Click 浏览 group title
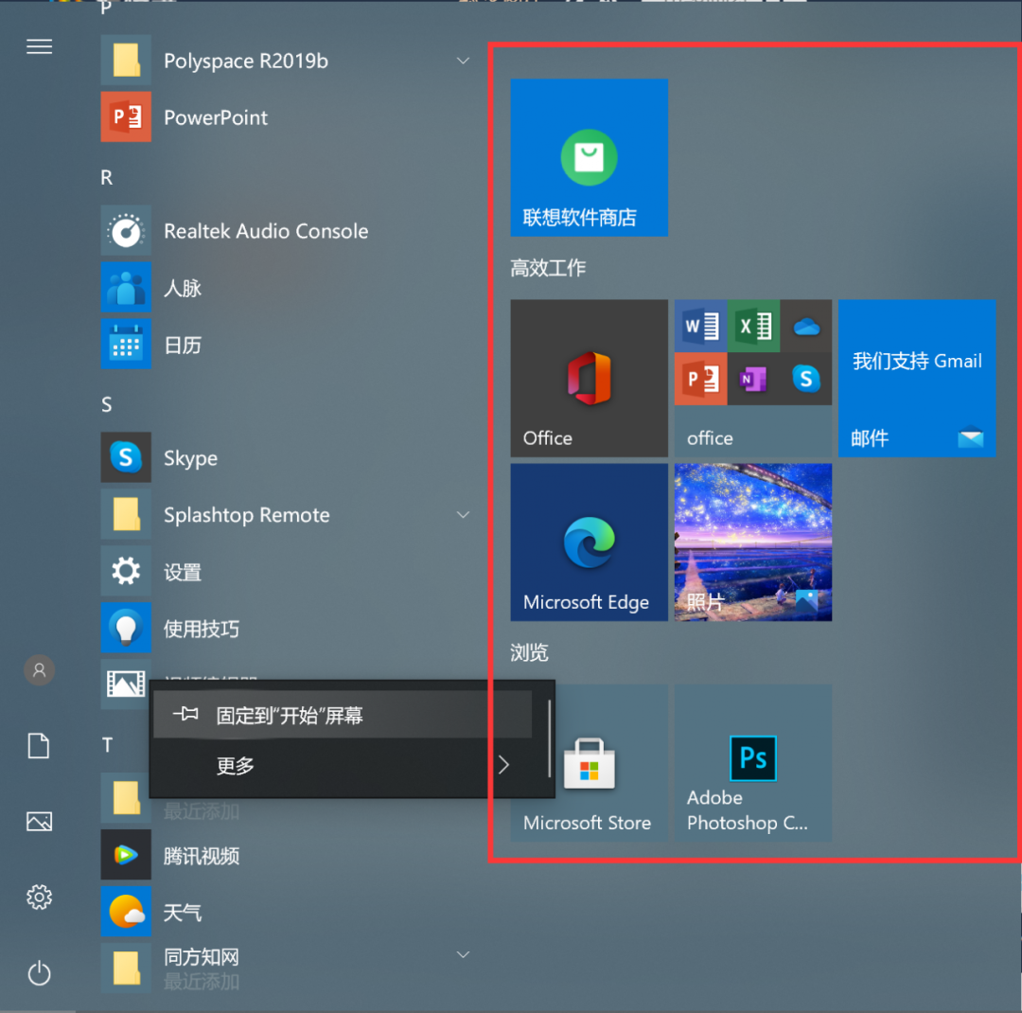This screenshot has width=1022, height=1013. tap(529, 652)
